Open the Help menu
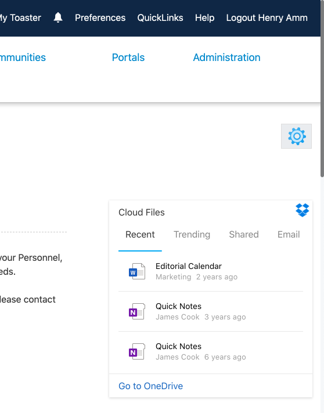This screenshot has width=324, height=413. tap(204, 17)
